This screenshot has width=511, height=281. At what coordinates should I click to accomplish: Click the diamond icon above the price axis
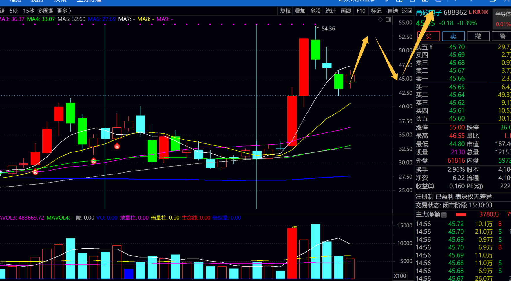380,19
